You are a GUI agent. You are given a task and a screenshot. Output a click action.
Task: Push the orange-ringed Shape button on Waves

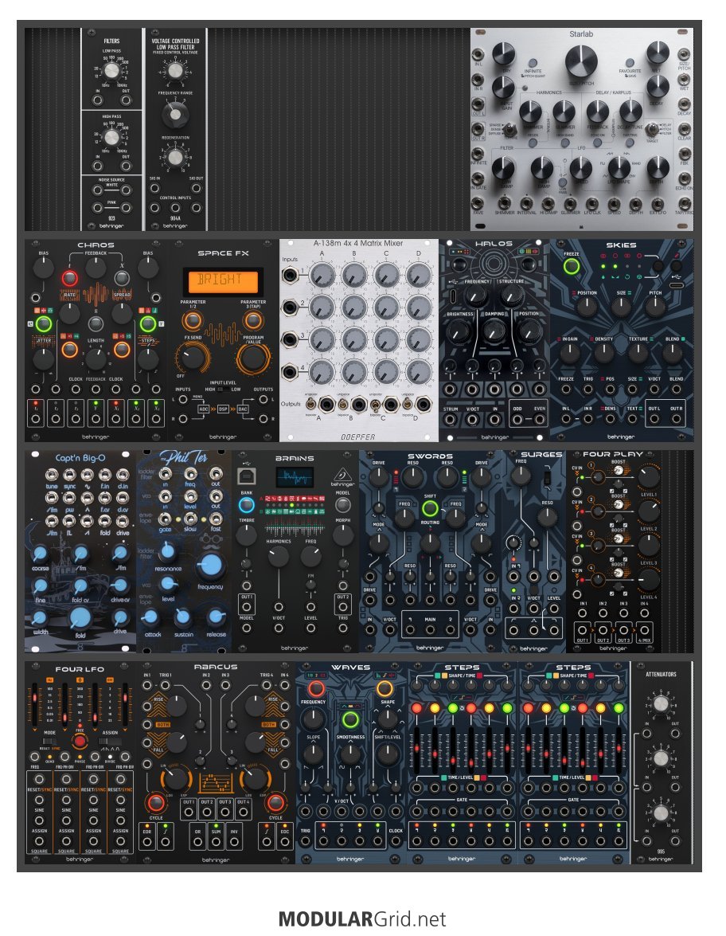(384, 688)
